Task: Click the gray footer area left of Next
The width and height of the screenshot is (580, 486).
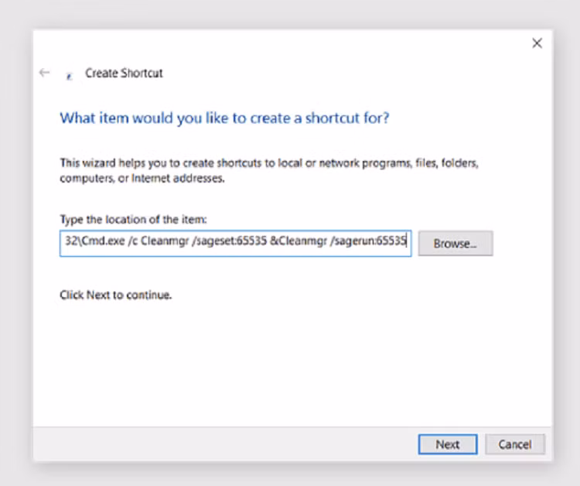Action: [x=232, y=444]
